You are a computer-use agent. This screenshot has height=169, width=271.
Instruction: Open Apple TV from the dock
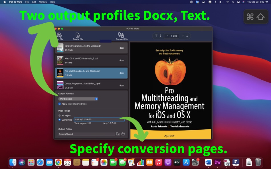(177, 162)
